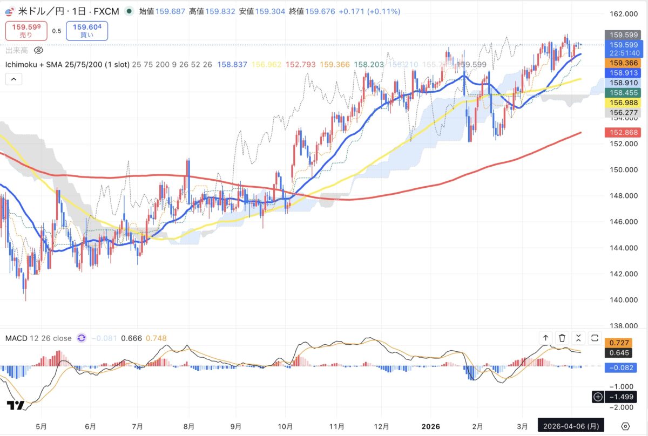Click the 買い buy button at 159.604
The image size is (648, 436).
pos(86,30)
